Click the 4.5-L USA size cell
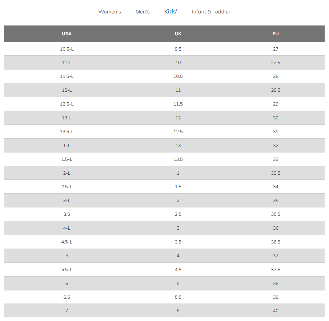This screenshot has height=321, width=329. point(67,242)
